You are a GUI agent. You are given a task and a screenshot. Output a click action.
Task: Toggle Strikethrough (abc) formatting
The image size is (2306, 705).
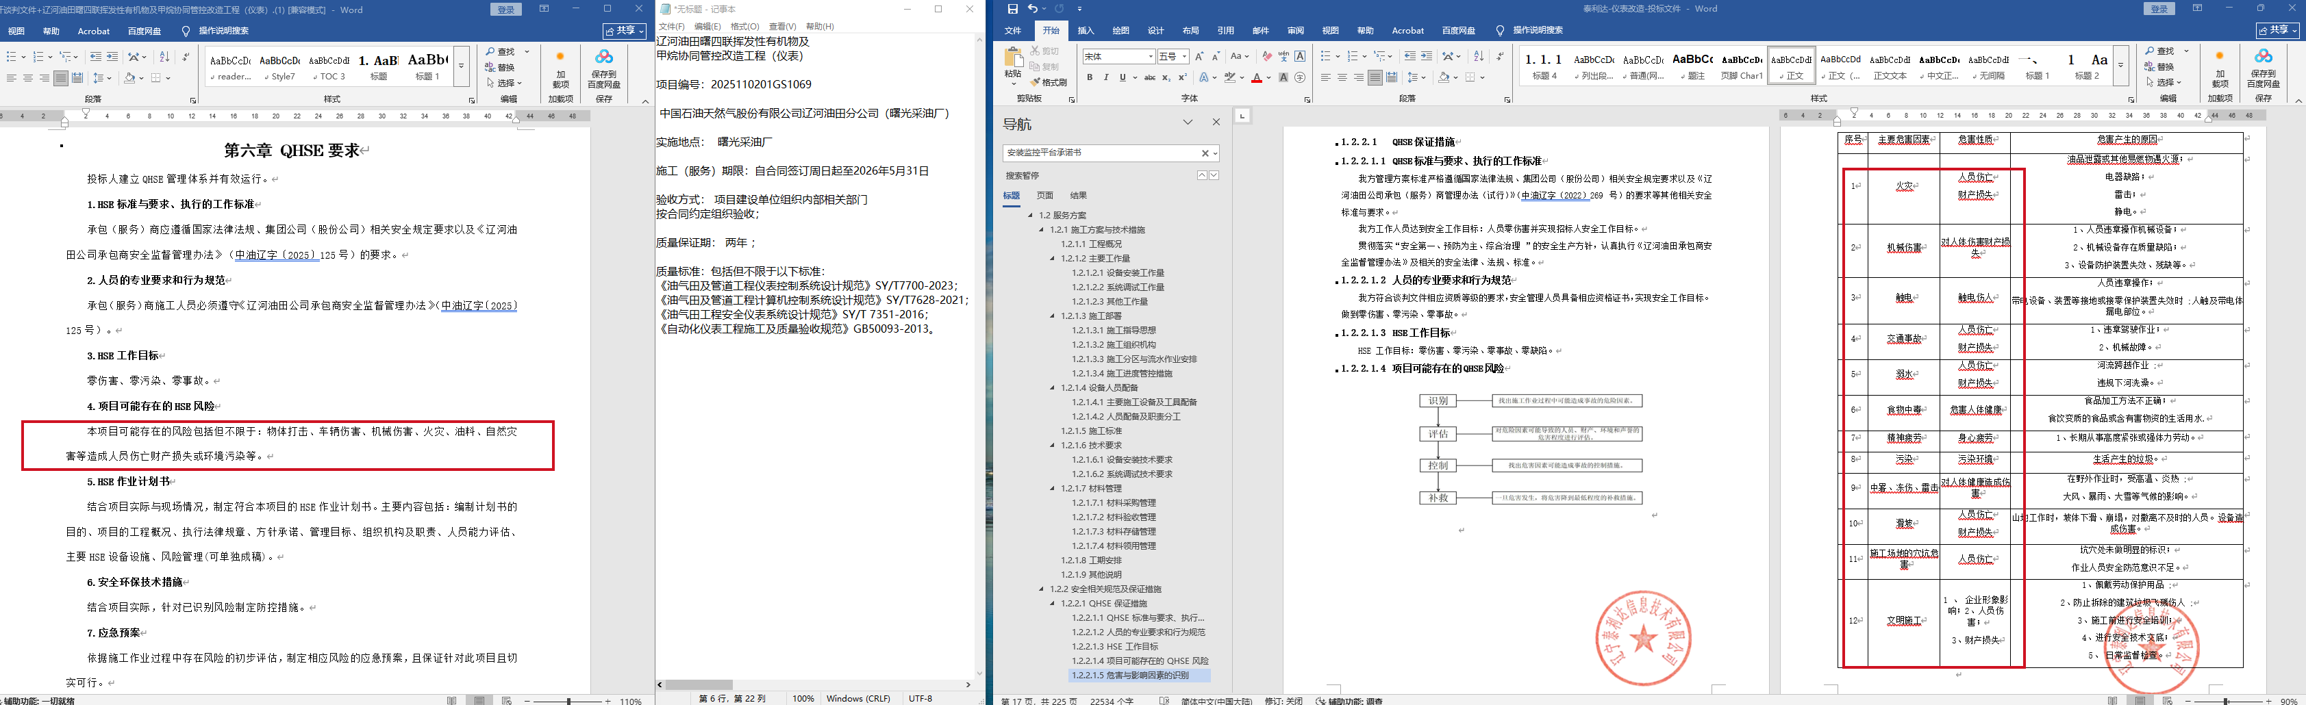point(1149,78)
